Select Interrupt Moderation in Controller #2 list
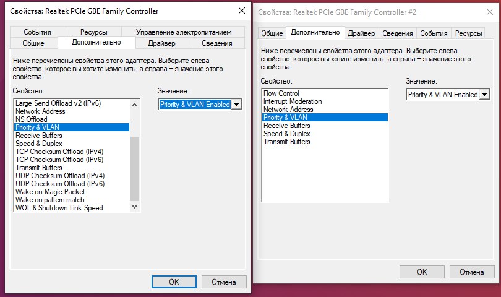This screenshot has width=501, height=297. 325,101
